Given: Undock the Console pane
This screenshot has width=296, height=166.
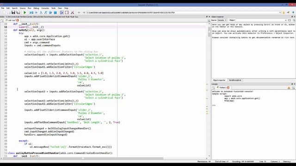Looking at the screenshot, I should click(292, 84).
